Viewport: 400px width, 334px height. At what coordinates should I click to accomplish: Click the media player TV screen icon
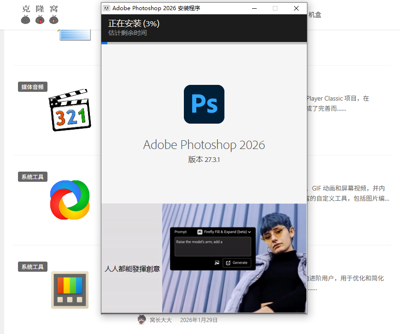tap(70, 290)
